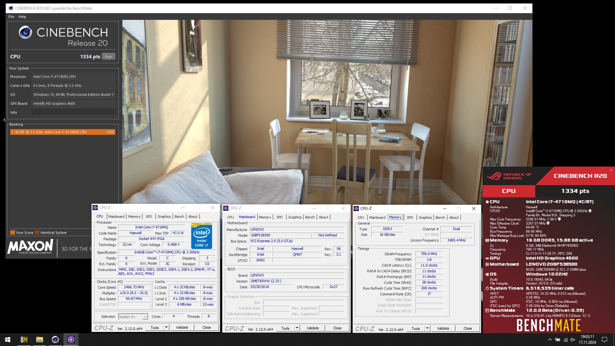Click Close button in CPU-Z mainboard window

337,328
